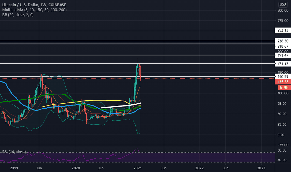
Task: Click the 2022 date on time axis
Action: (x=199, y=168)
